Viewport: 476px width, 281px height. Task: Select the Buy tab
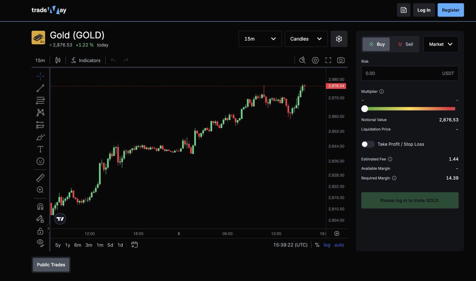pyautogui.click(x=376, y=44)
